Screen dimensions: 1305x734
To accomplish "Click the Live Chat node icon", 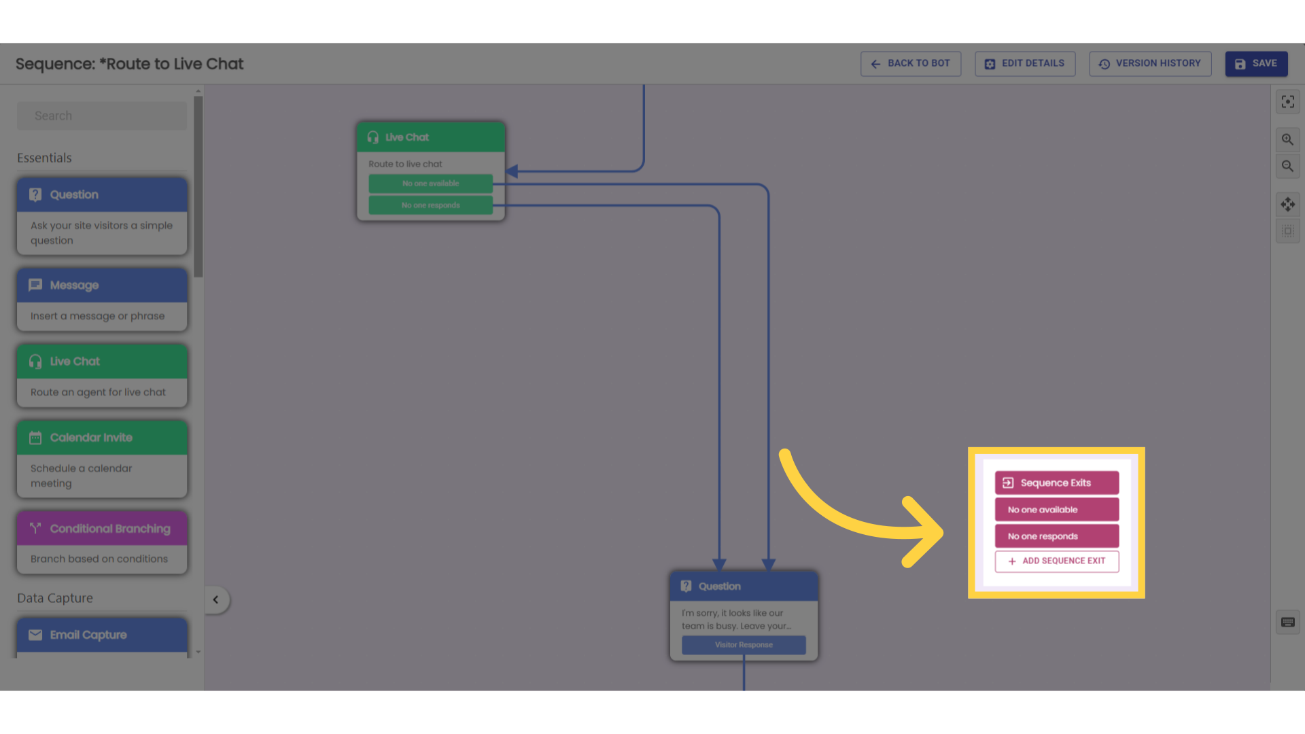I will point(373,137).
